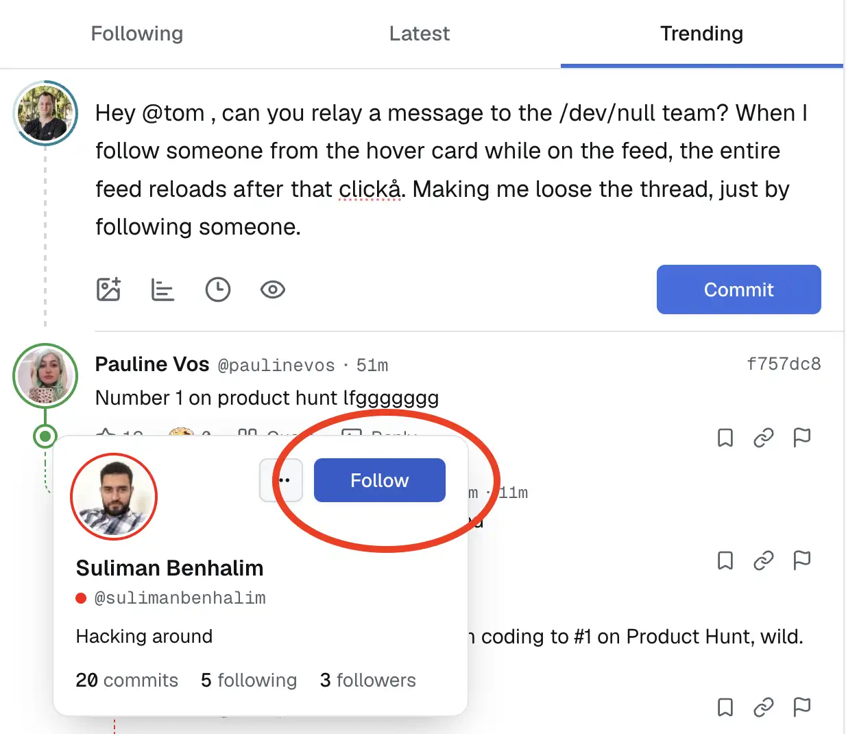Bookmark the post dated 11m
Image resolution: width=846 pixels, height=734 pixels.
[725, 560]
